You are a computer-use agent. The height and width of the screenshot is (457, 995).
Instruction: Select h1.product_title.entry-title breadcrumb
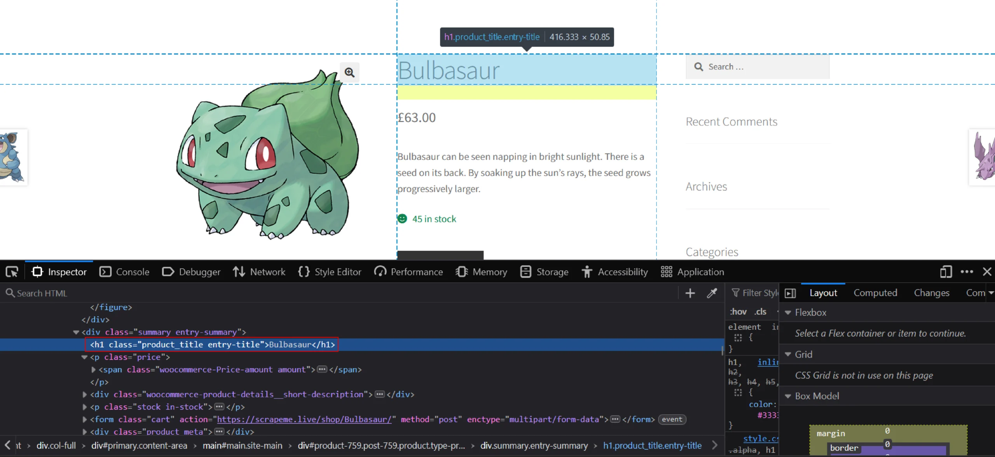(652, 446)
